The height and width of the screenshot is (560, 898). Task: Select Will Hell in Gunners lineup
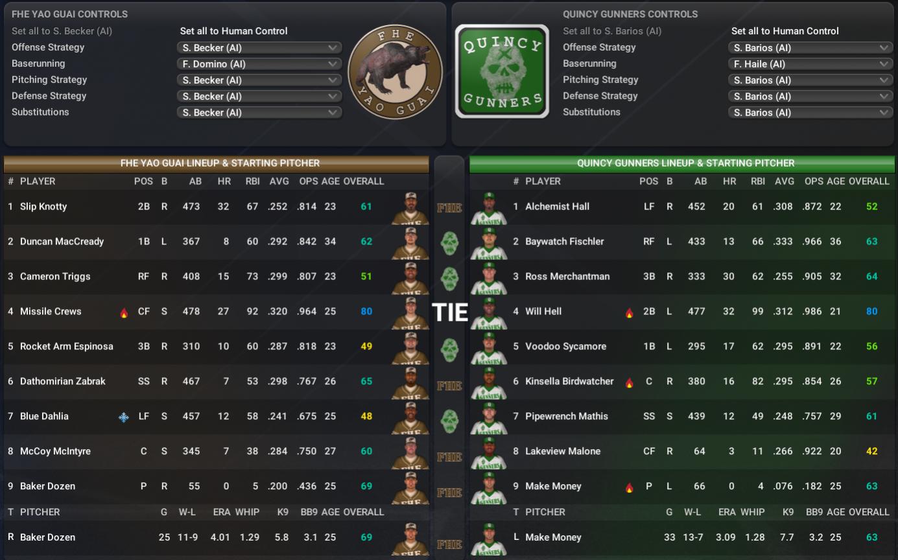coord(543,312)
